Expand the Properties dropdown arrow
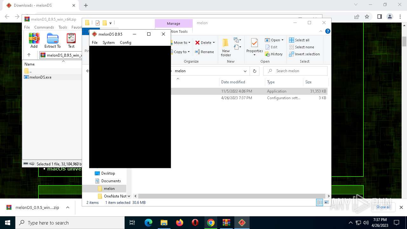This screenshot has height=229, width=407. (x=254, y=55)
